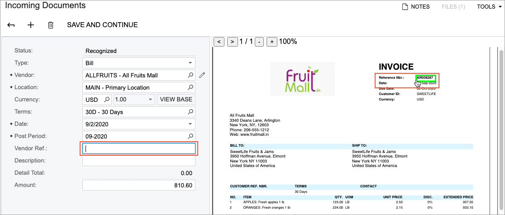Go to the next page in viewer
The image size is (505, 215).
pos(233,42)
